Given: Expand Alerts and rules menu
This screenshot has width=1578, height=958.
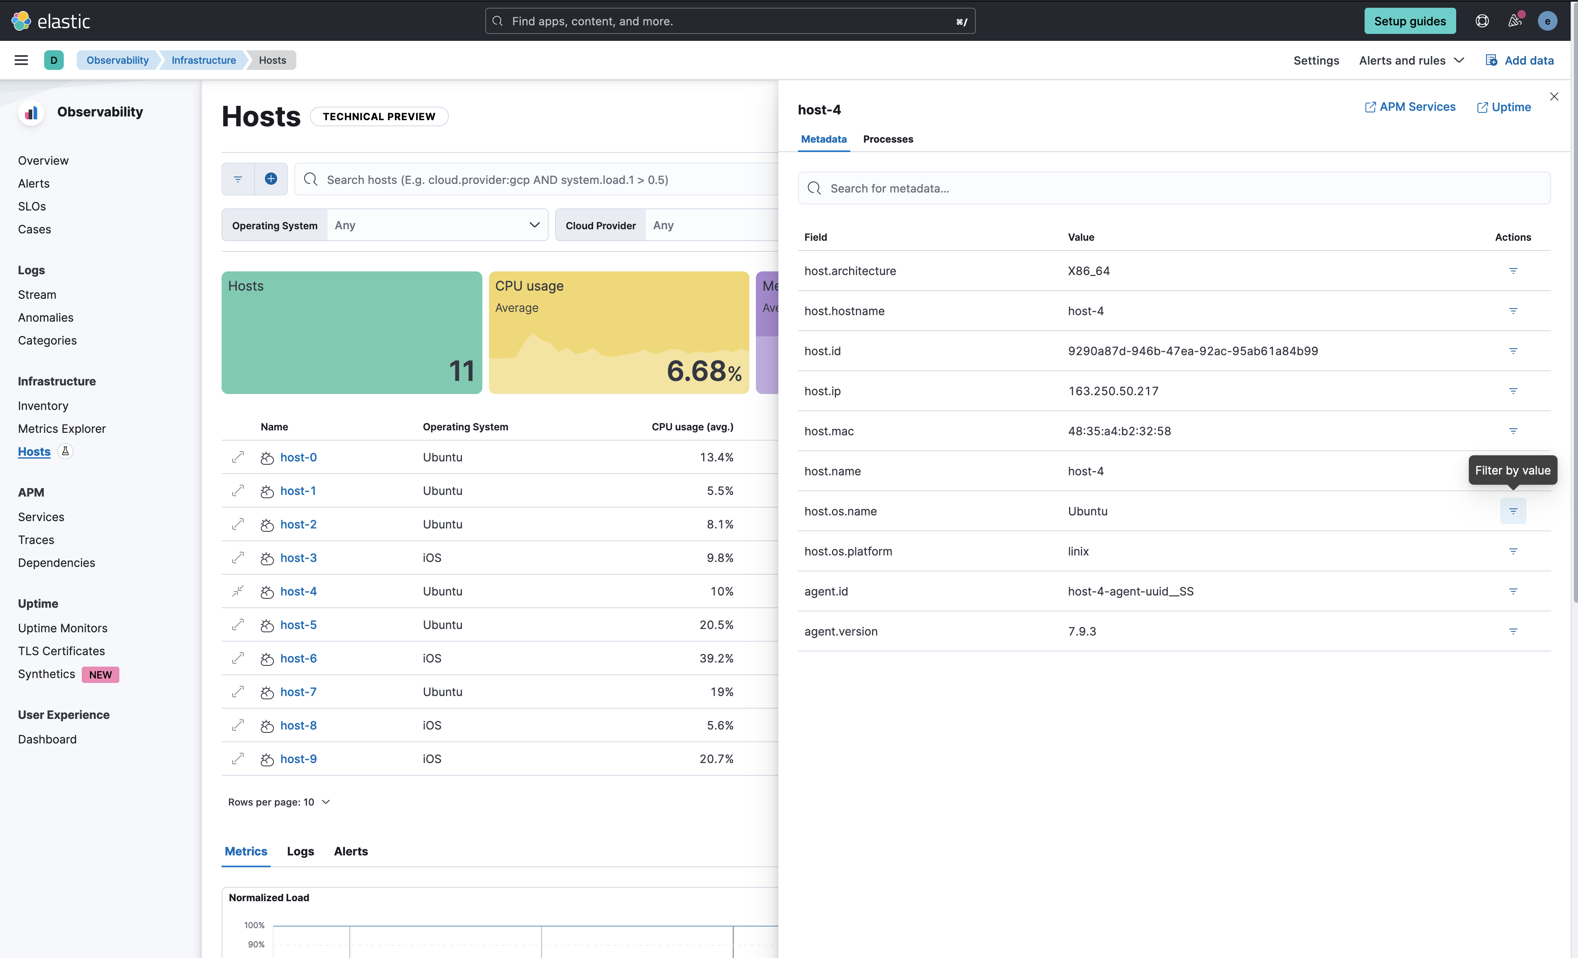Looking at the screenshot, I should point(1412,60).
